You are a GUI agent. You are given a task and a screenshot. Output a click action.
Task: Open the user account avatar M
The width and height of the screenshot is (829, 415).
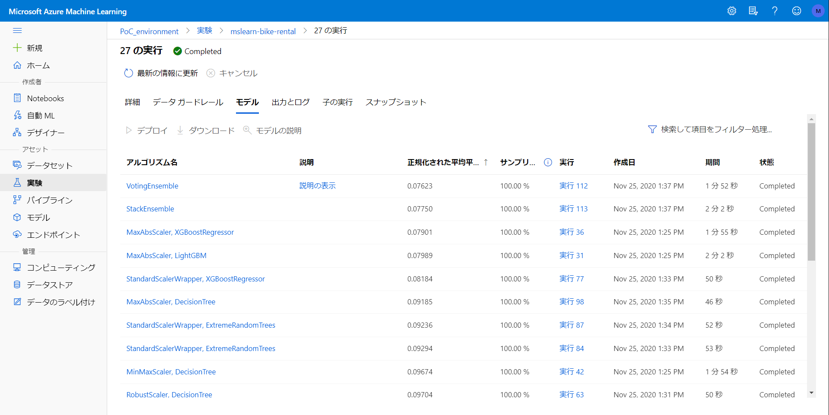(818, 11)
